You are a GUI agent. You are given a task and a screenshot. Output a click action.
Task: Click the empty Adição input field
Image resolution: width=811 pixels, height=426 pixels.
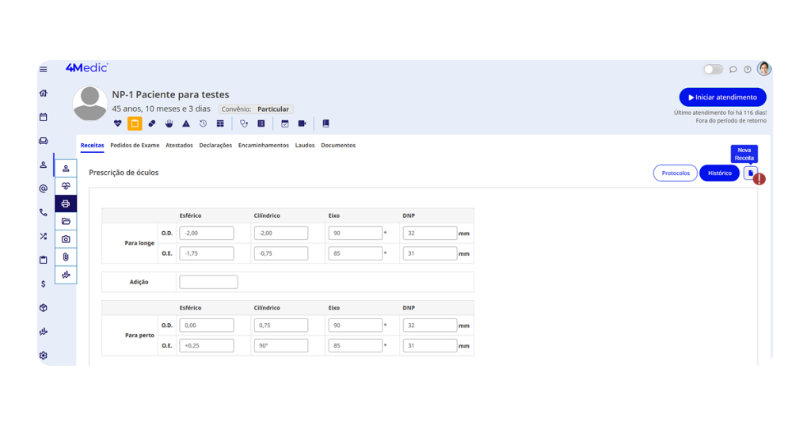click(x=208, y=282)
